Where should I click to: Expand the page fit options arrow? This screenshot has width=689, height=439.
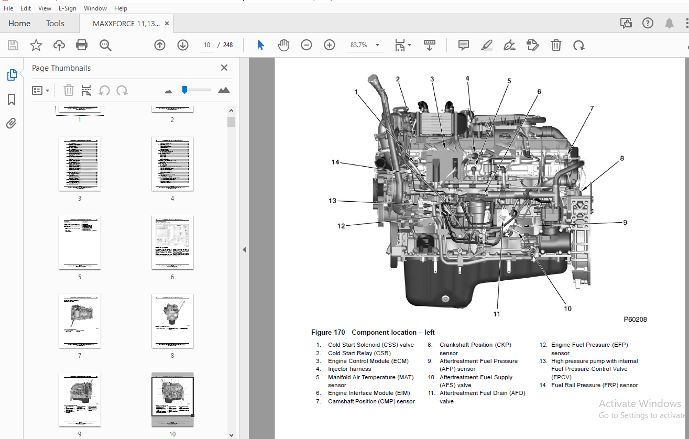(x=410, y=45)
